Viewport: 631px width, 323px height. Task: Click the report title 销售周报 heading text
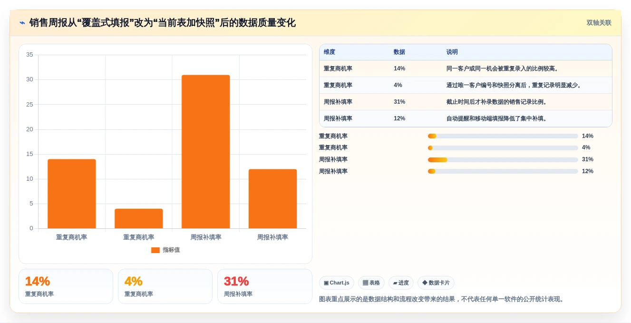point(162,23)
